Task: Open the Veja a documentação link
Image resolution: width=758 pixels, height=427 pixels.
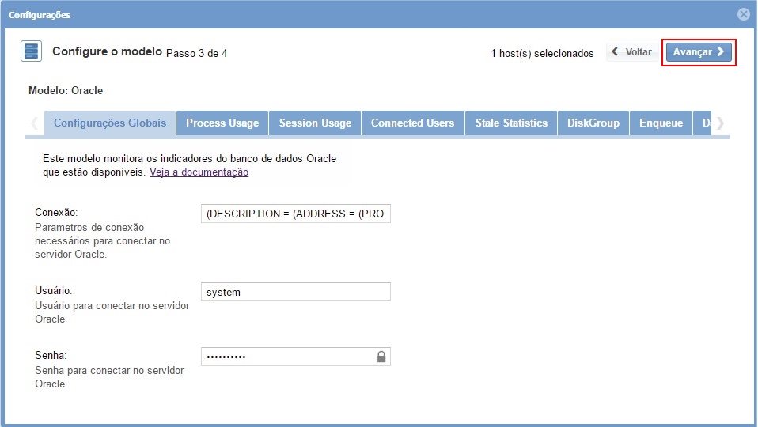Action: click(x=199, y=172)
